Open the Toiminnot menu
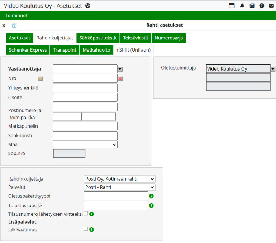The image size is (276, 243). point(16,15)
